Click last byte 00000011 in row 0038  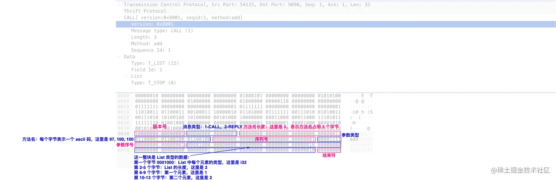pyautogui.click(x=329, y=134)
